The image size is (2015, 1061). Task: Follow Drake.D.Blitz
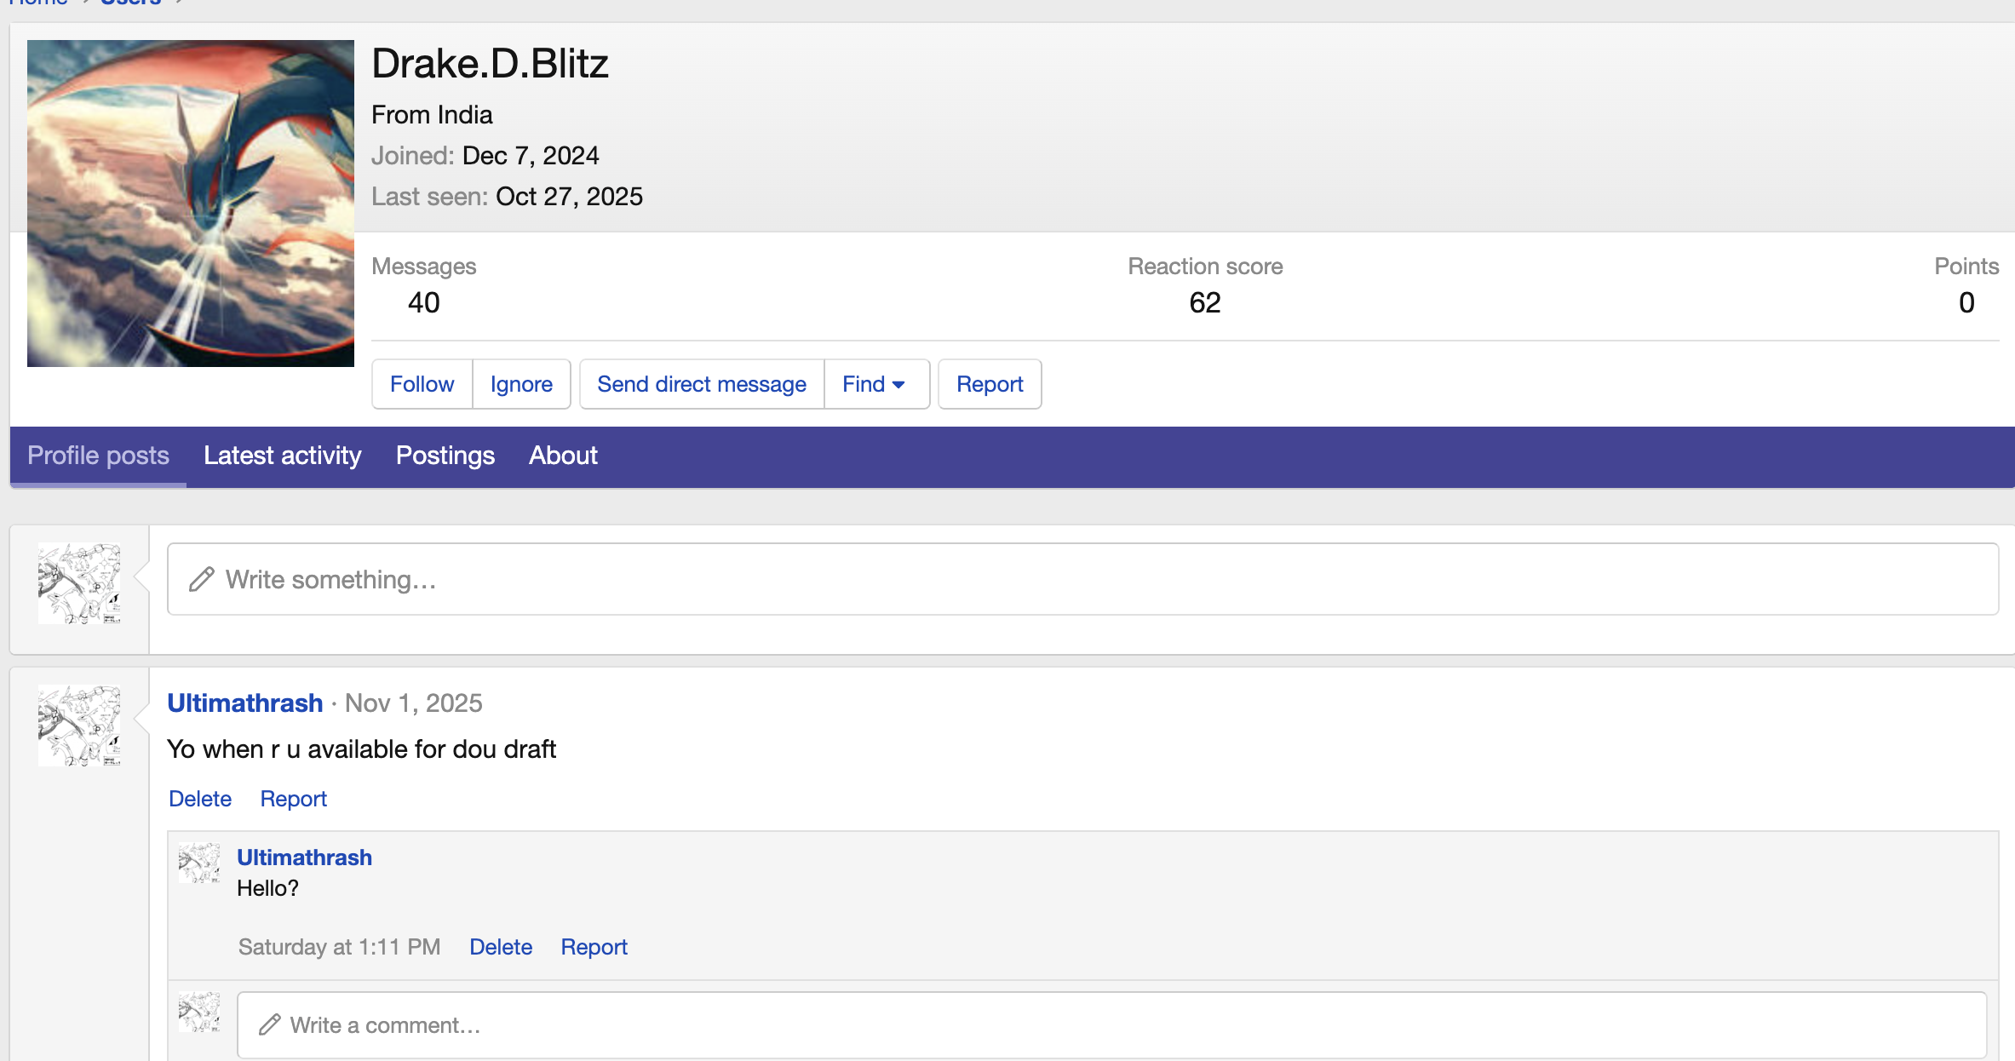422,384
